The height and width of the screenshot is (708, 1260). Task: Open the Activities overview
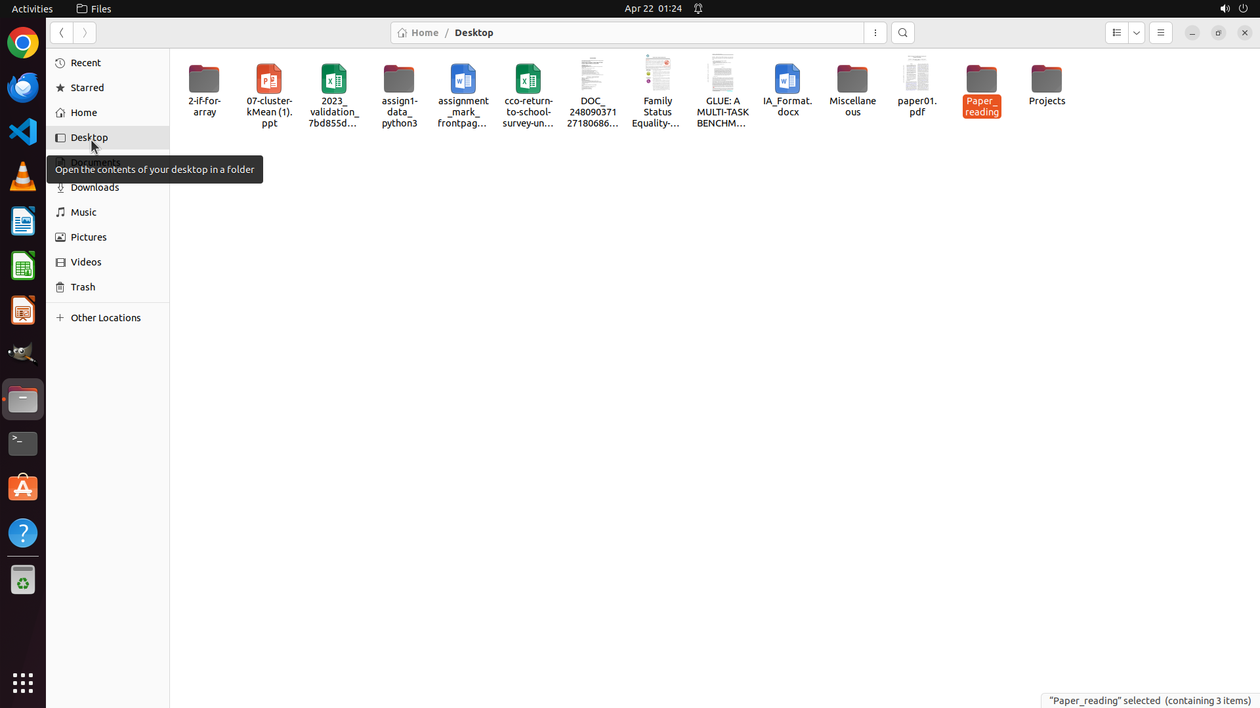32,9
